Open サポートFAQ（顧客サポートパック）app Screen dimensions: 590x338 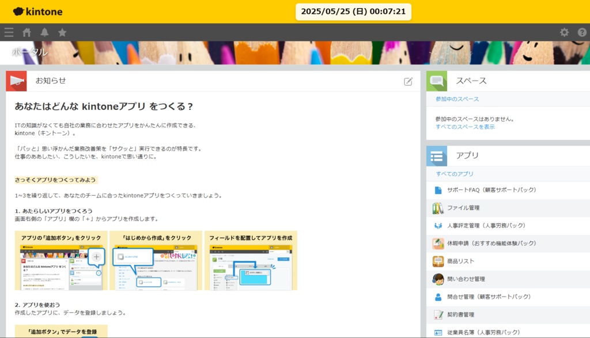(491, 190)
